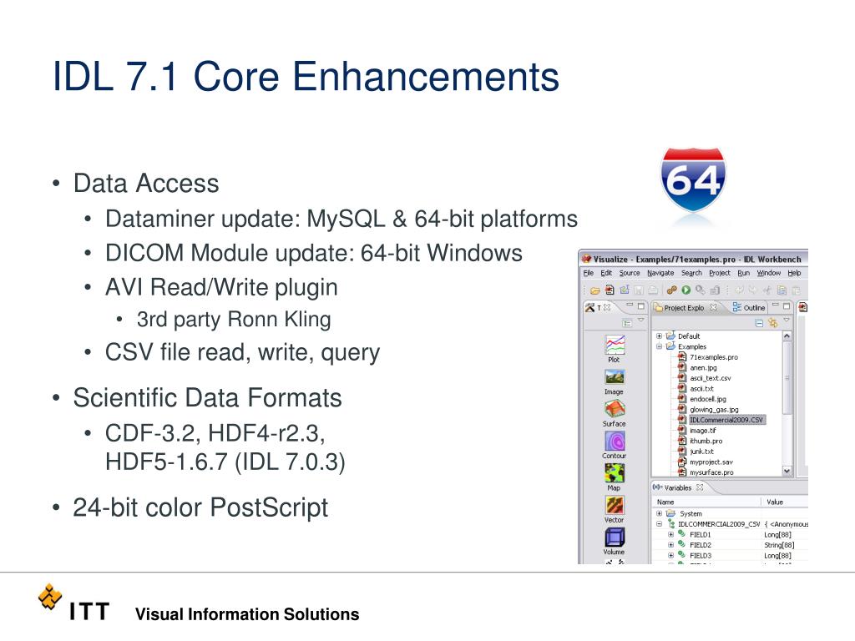Select the Volume visualization tool
855x641 pixels.
click(x=615, y=541)
